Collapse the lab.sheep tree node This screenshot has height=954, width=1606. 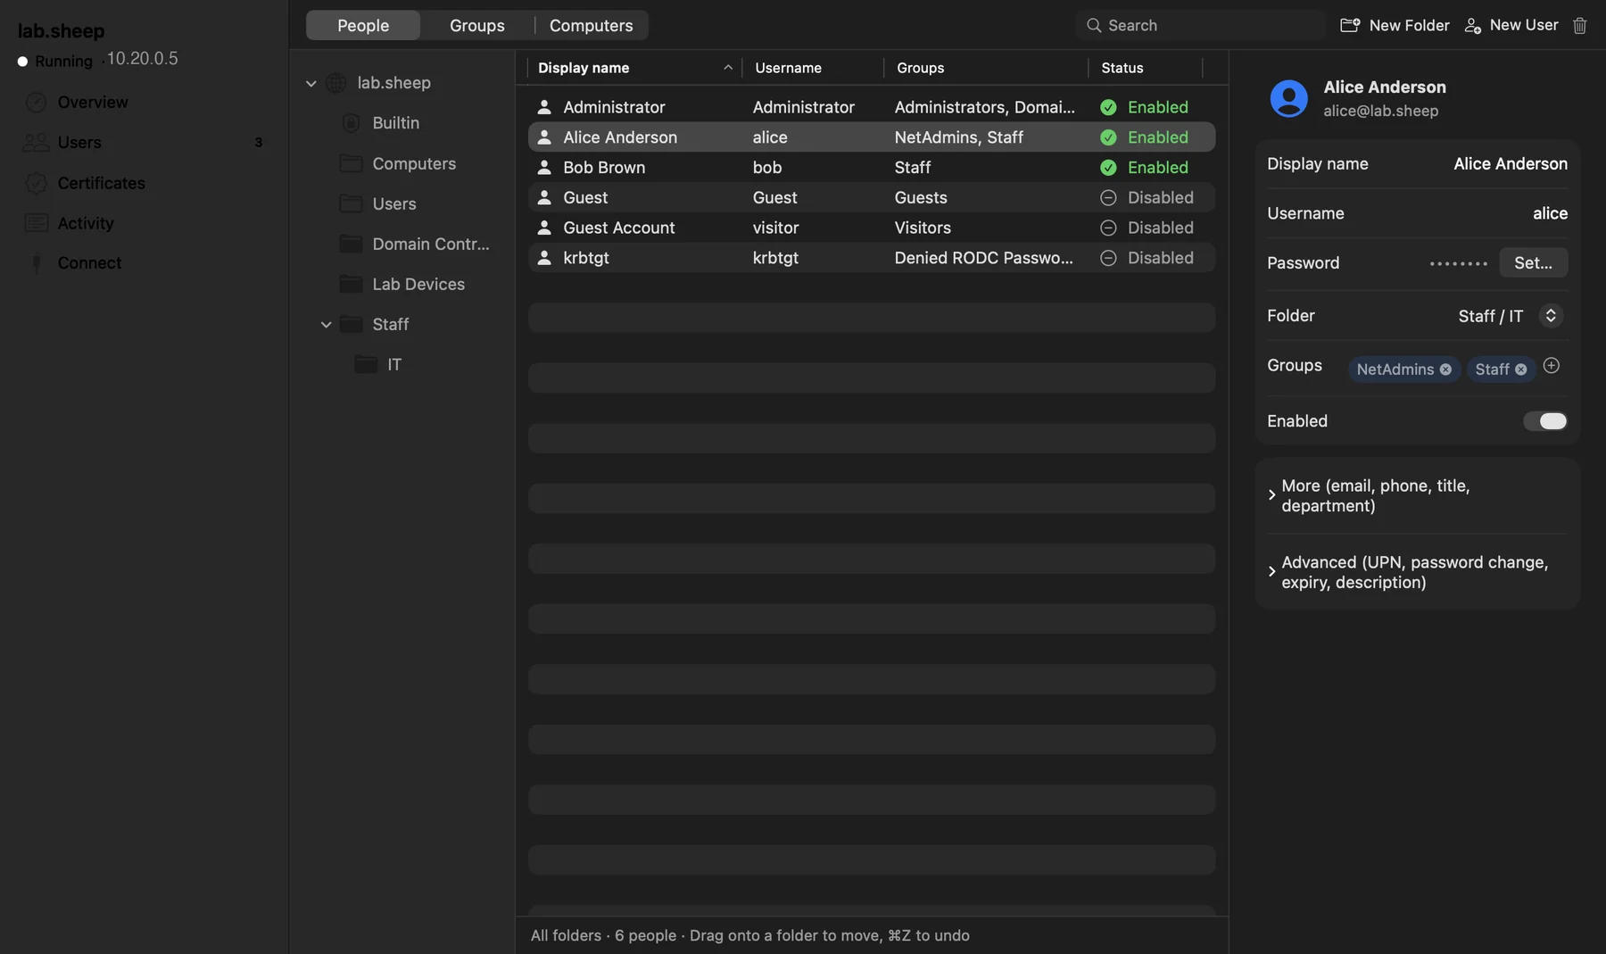point(311,83)
